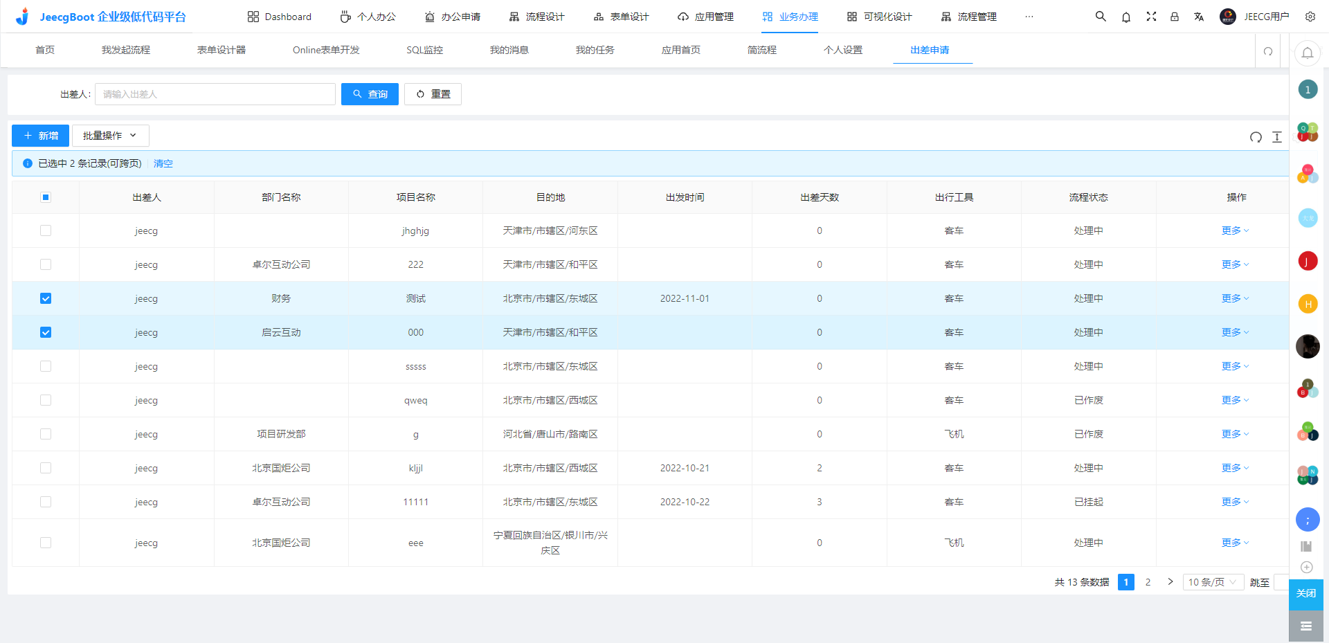Open settings gear in top right corner
Screen dimensions: 1329x643
[x=1310, y=17]
